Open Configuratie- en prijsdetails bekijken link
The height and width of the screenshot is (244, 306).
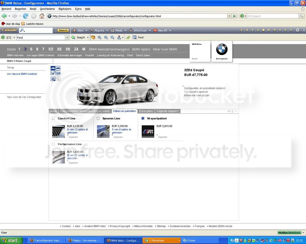tap(205, 88)
